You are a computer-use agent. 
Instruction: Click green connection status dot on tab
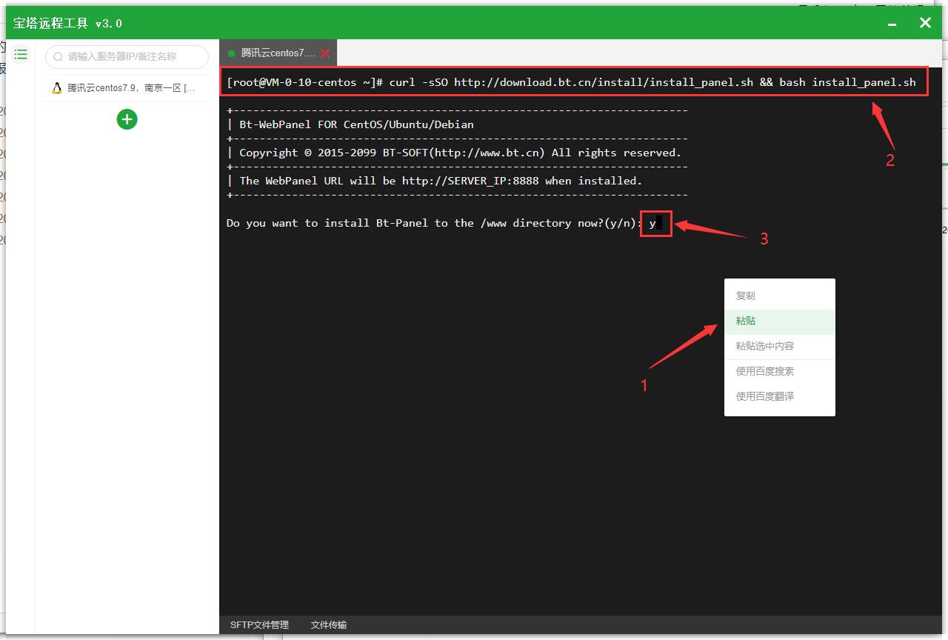[x=232, y=53]
